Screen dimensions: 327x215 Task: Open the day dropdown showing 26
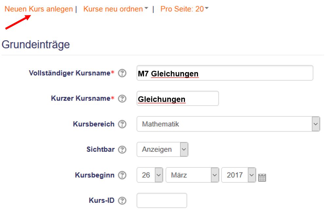[x=150, y=175]
